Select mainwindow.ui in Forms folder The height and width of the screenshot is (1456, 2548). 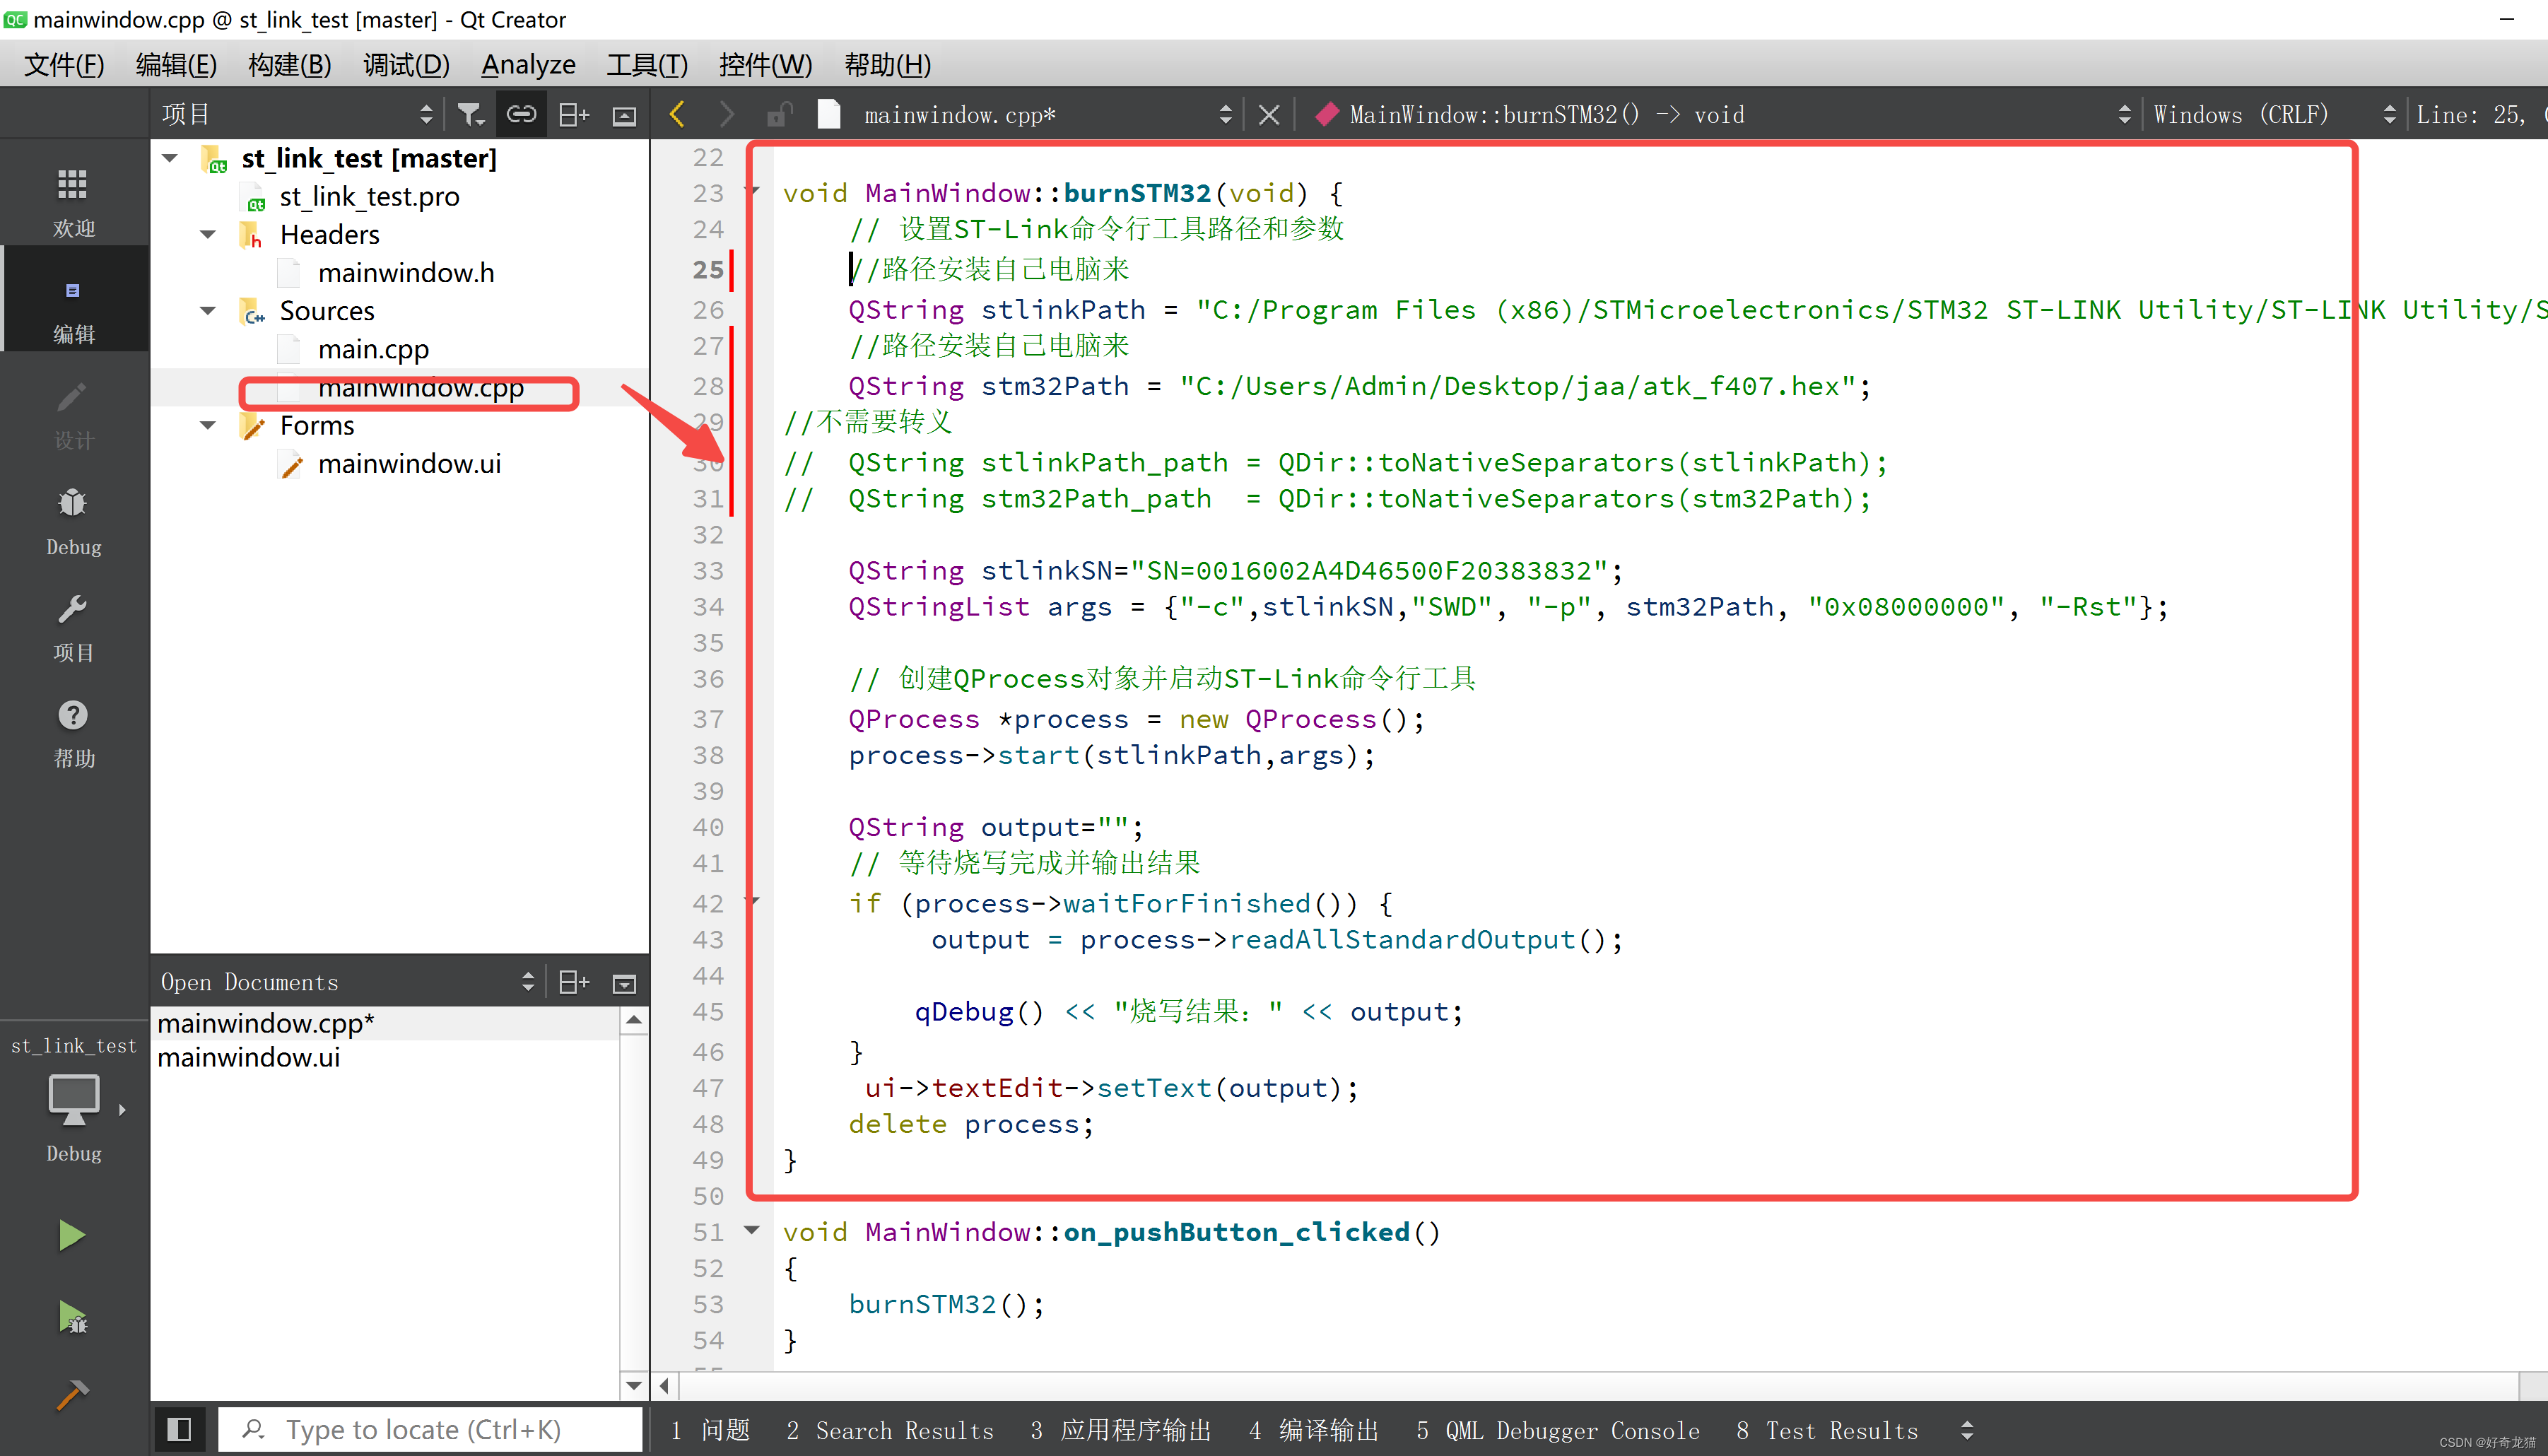(x=409, y=464)
